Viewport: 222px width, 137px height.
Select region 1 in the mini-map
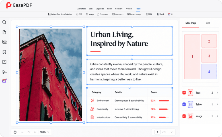coord(192,57)
